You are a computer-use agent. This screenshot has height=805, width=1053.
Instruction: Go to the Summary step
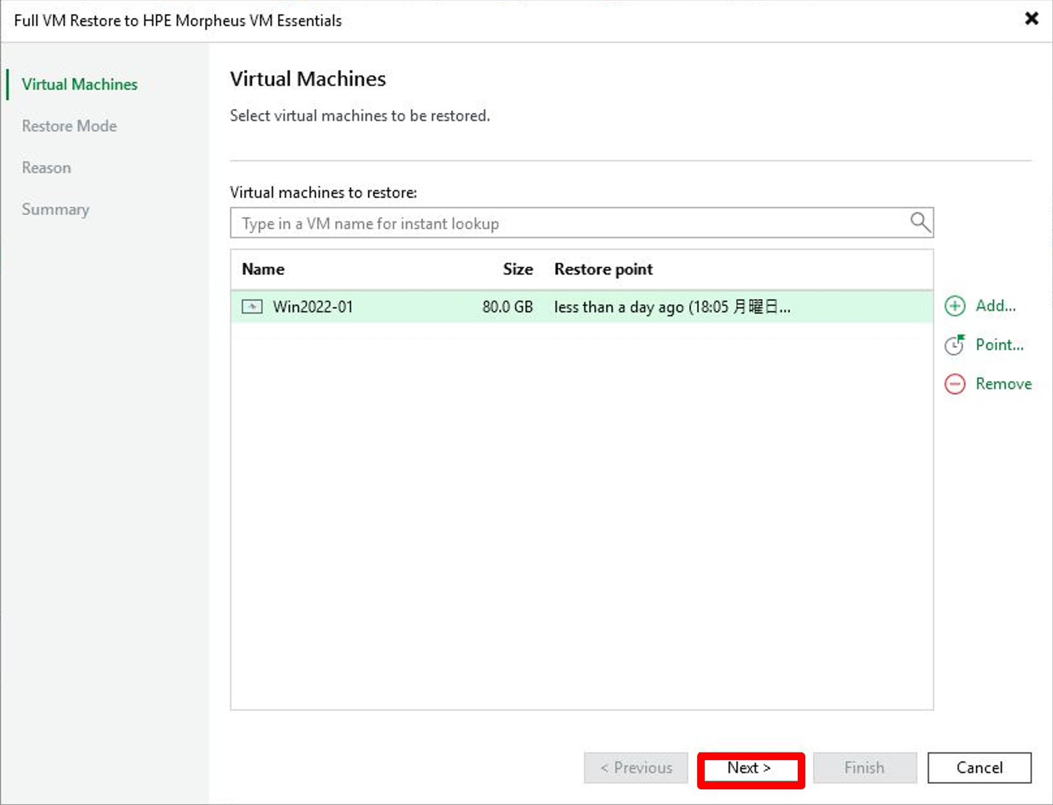tap(56, 209)
